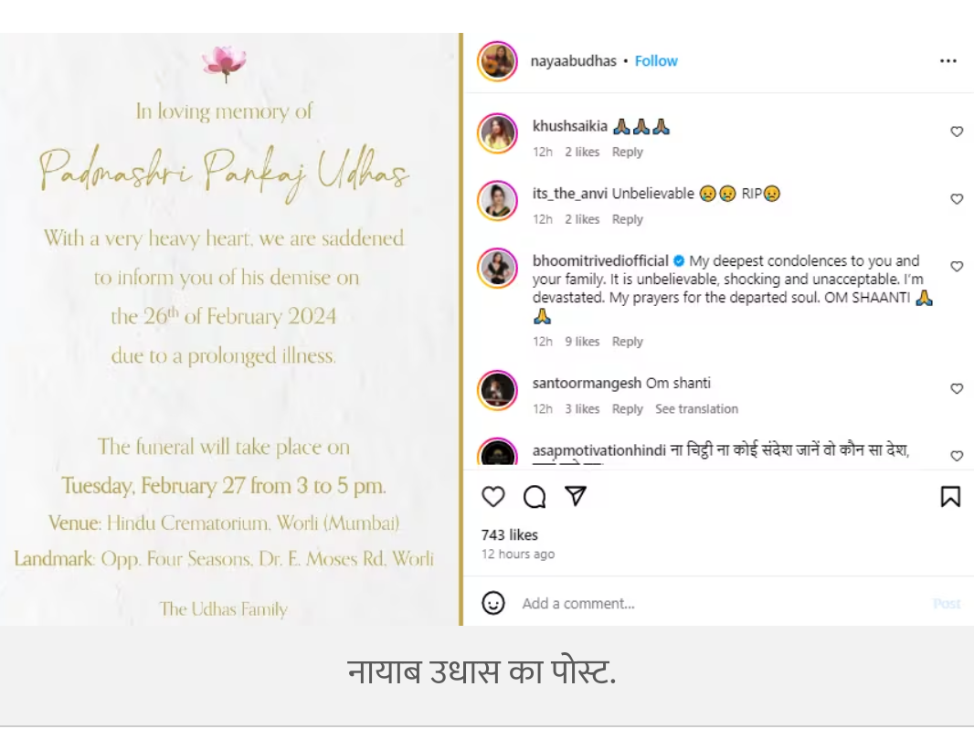Open nayaabudhas profile picture

(497, 61)
